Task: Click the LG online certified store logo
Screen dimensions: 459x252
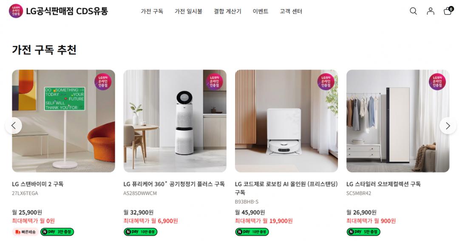Action: [x=16, y=11]
